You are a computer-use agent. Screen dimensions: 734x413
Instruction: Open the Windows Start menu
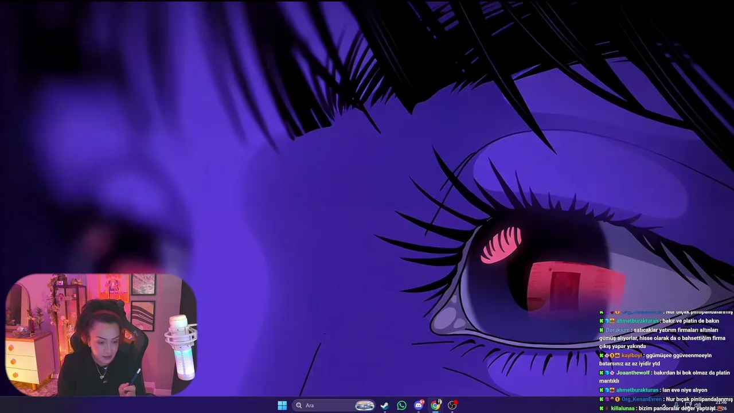[282, 406]
